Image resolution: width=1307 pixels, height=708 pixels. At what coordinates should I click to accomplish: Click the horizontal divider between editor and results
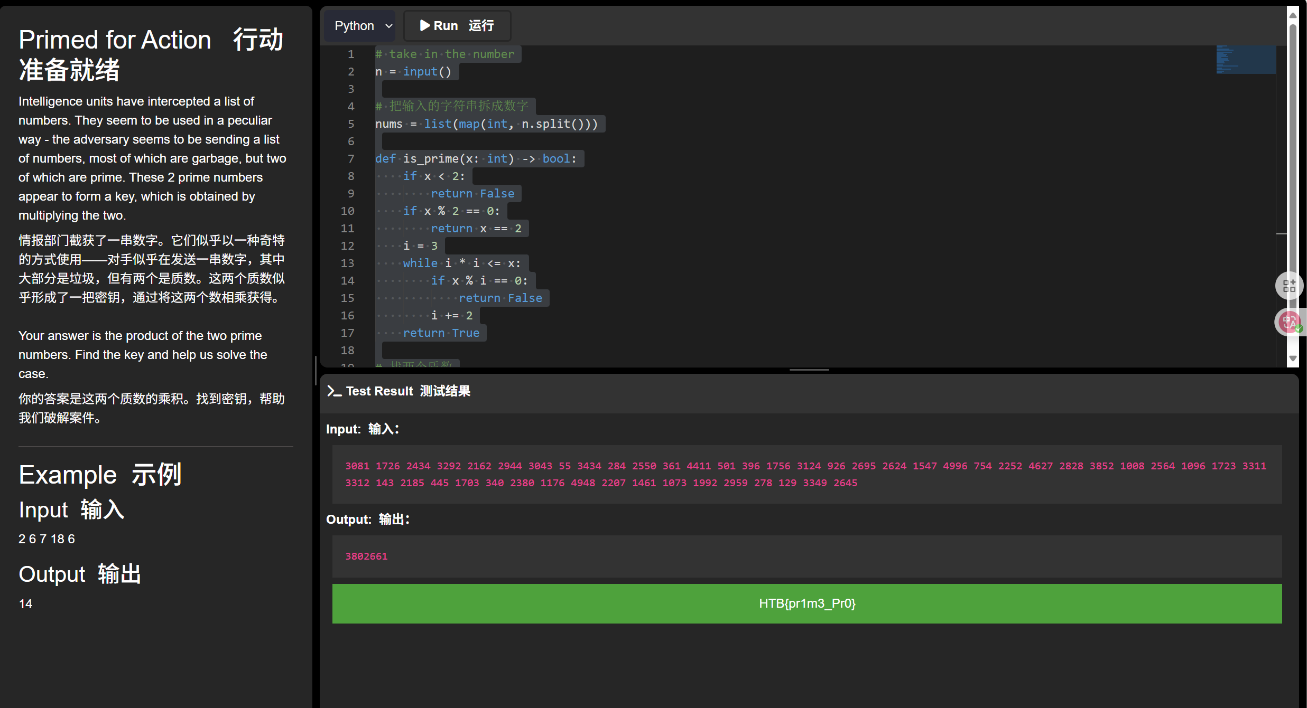coord(809,370)
